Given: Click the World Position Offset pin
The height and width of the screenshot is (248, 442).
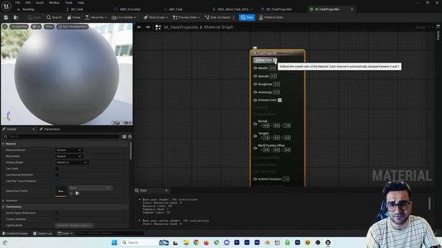Looking at the screenshot, I should (x=255, y=148).
